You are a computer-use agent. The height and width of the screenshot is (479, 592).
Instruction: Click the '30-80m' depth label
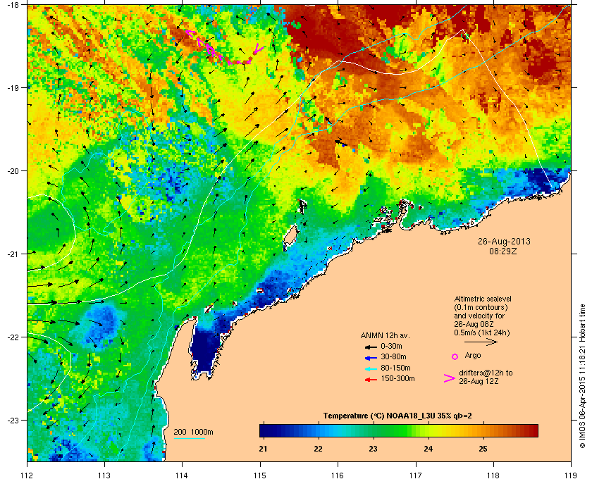pos(393,356)
